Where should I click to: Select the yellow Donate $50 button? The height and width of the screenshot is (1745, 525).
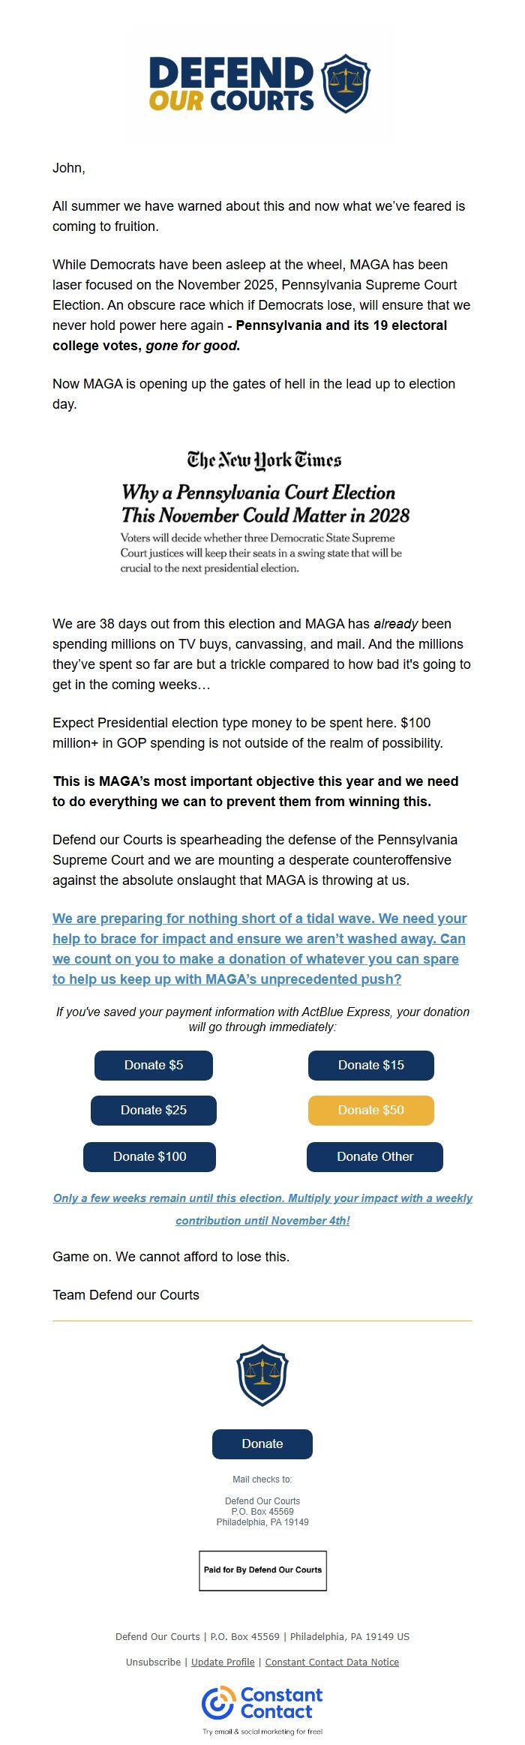pyautogui.click(x=370, y=1110)
